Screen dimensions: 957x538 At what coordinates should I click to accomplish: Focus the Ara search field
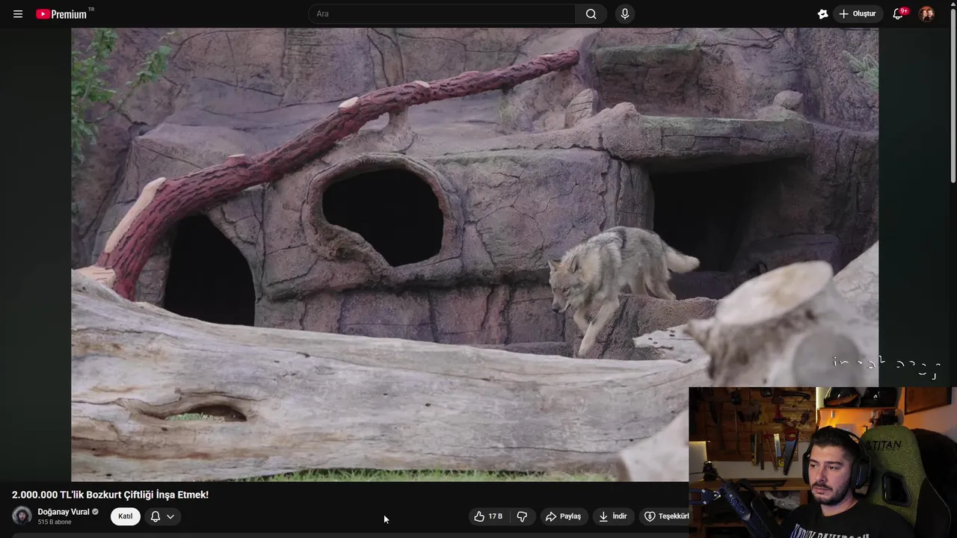click(x=442, y=13)
